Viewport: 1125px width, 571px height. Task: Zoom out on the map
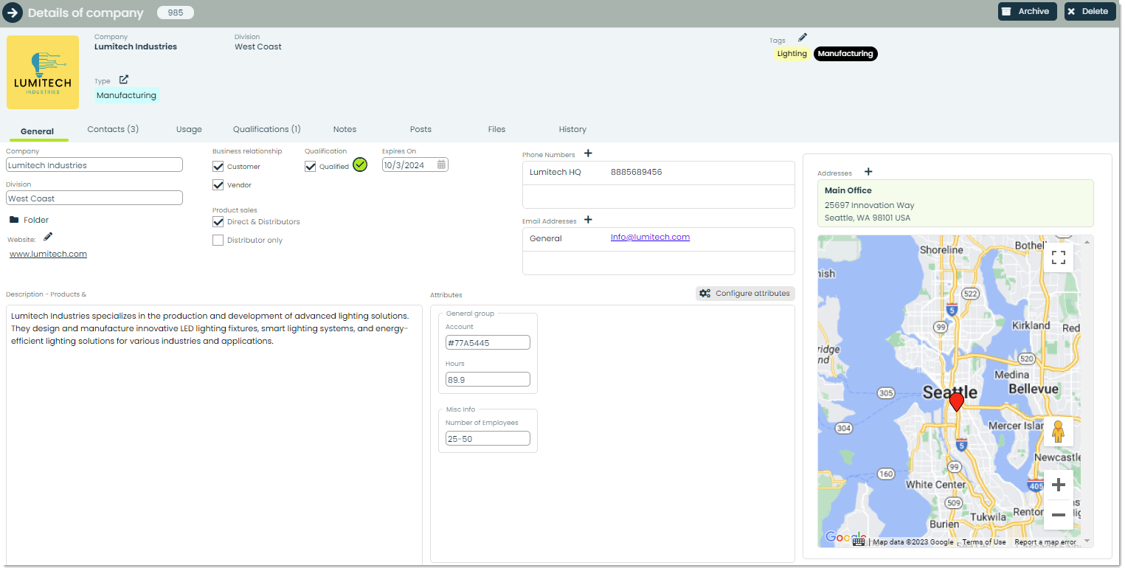tap(1058, 515)
